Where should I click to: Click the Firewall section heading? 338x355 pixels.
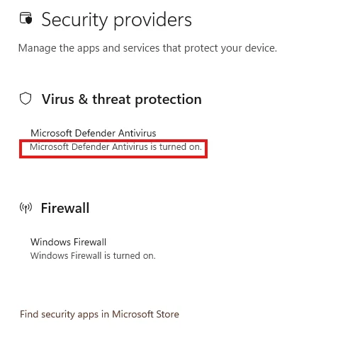[65, 208]
